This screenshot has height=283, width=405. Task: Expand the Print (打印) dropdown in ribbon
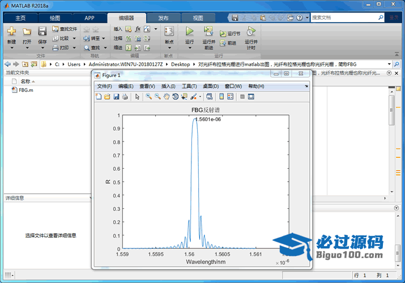pos(73,48)
